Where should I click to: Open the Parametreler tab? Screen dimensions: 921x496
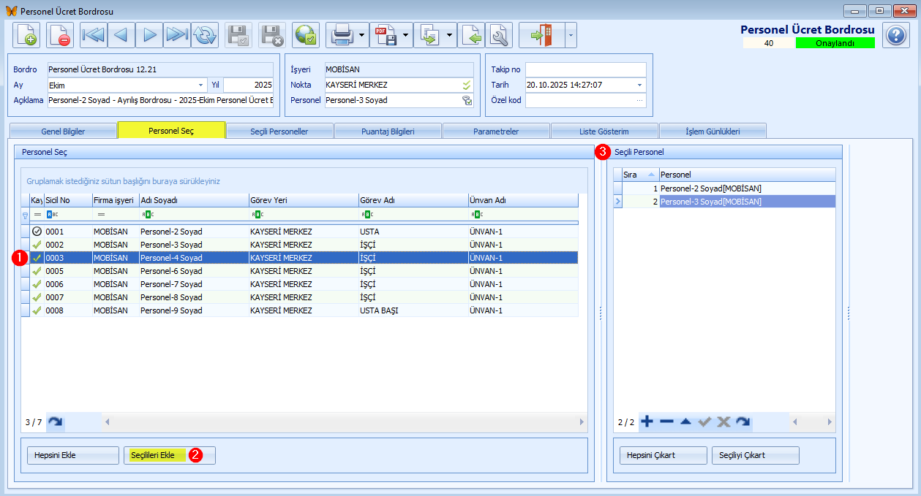click(x=496, y=131)
